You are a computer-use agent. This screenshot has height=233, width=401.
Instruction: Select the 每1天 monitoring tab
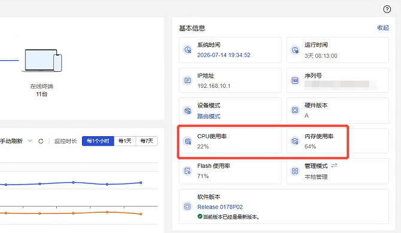point(125,141)
